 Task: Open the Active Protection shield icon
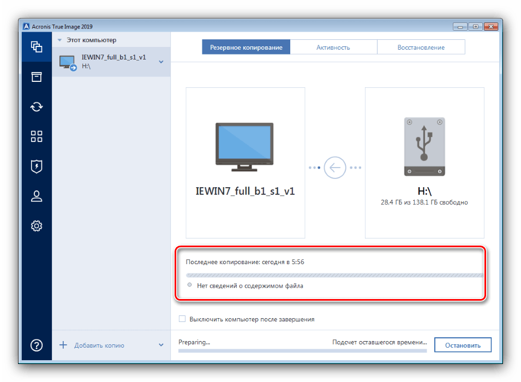[37, 166]
